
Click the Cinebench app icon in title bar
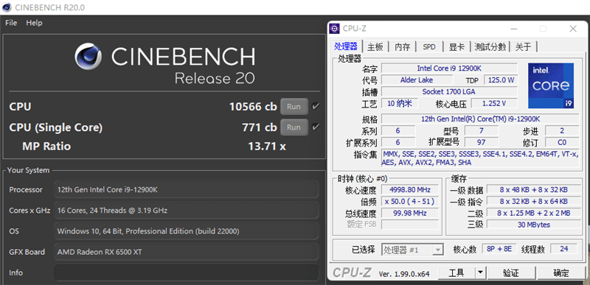(7, 7)
